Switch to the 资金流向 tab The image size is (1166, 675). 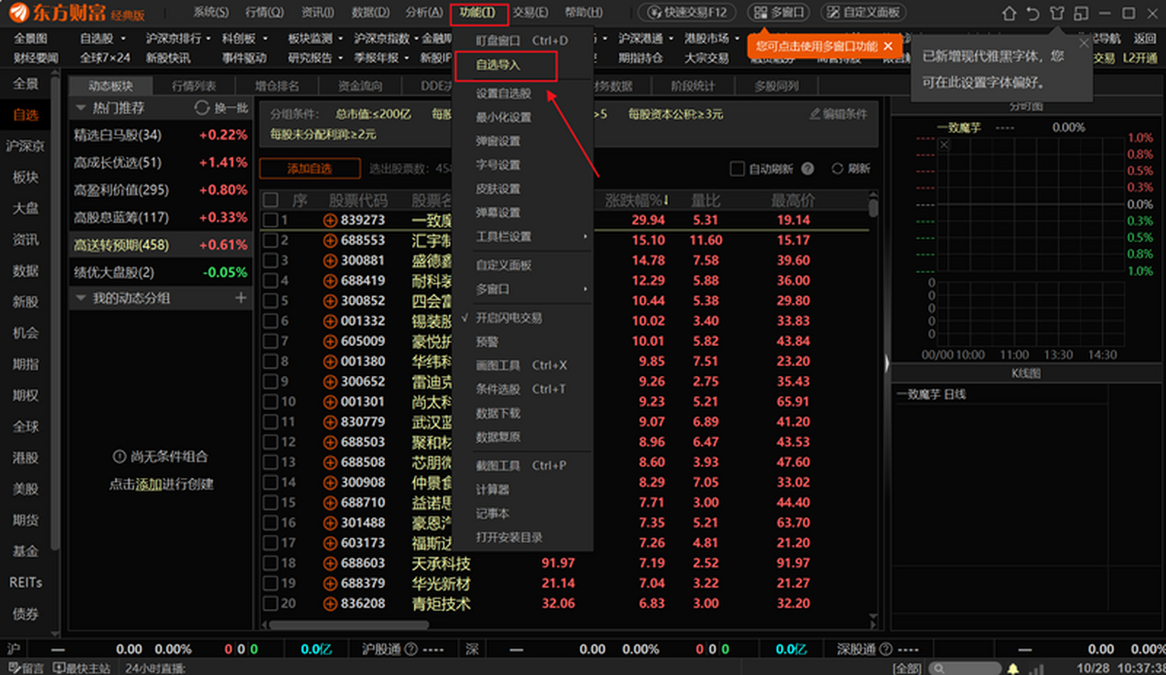360,85
